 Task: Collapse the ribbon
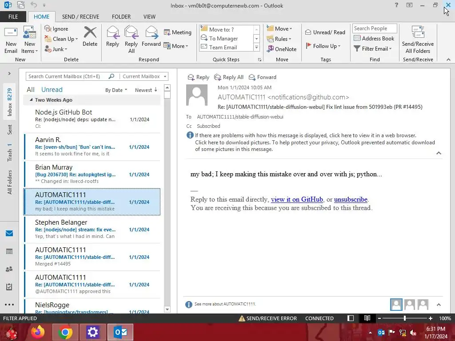tap(449, 59)
